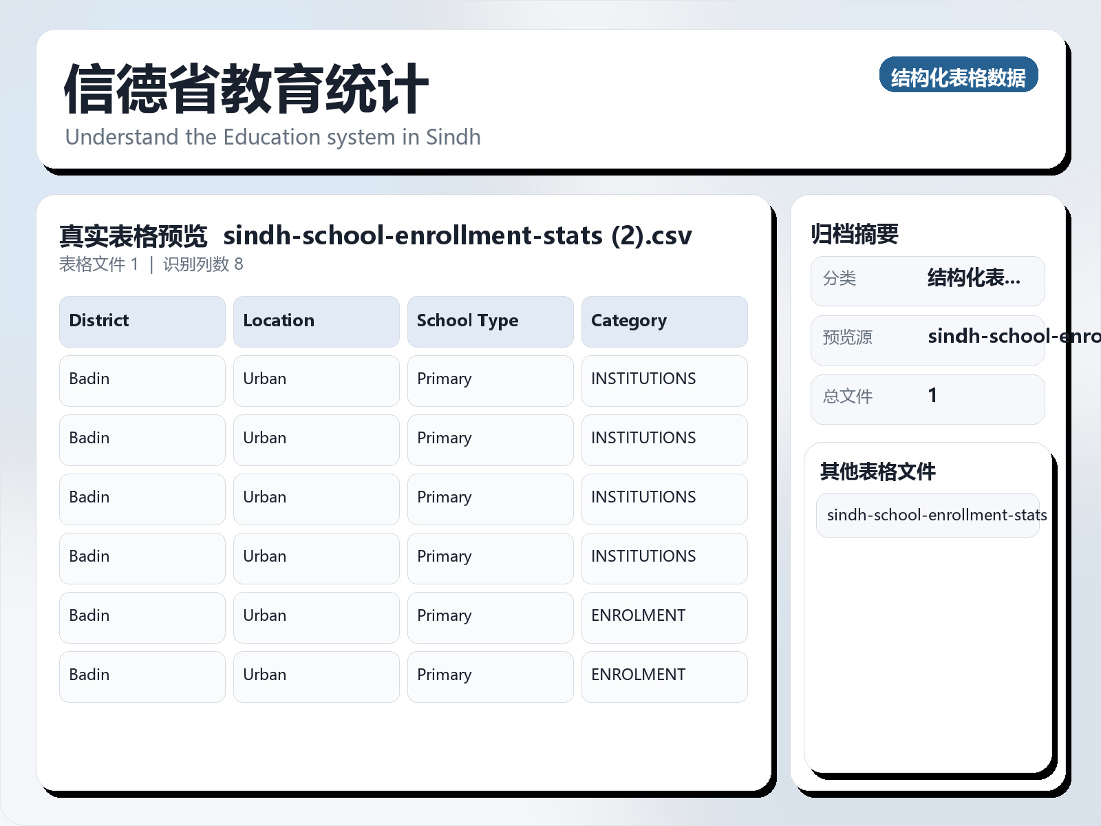Select the first Primary cell under School Type

click(x=490, y=380)
